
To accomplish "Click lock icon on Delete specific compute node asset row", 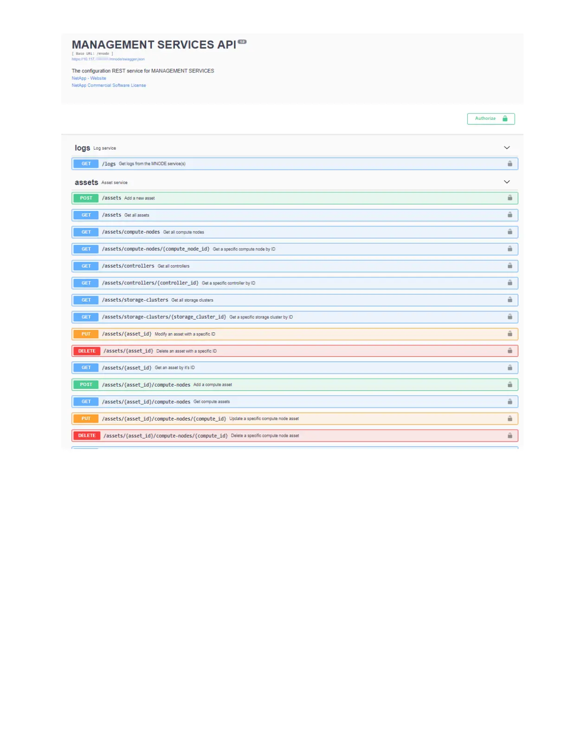I will [510, 436].
